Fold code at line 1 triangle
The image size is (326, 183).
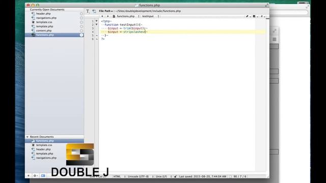[x=96, y=21]
